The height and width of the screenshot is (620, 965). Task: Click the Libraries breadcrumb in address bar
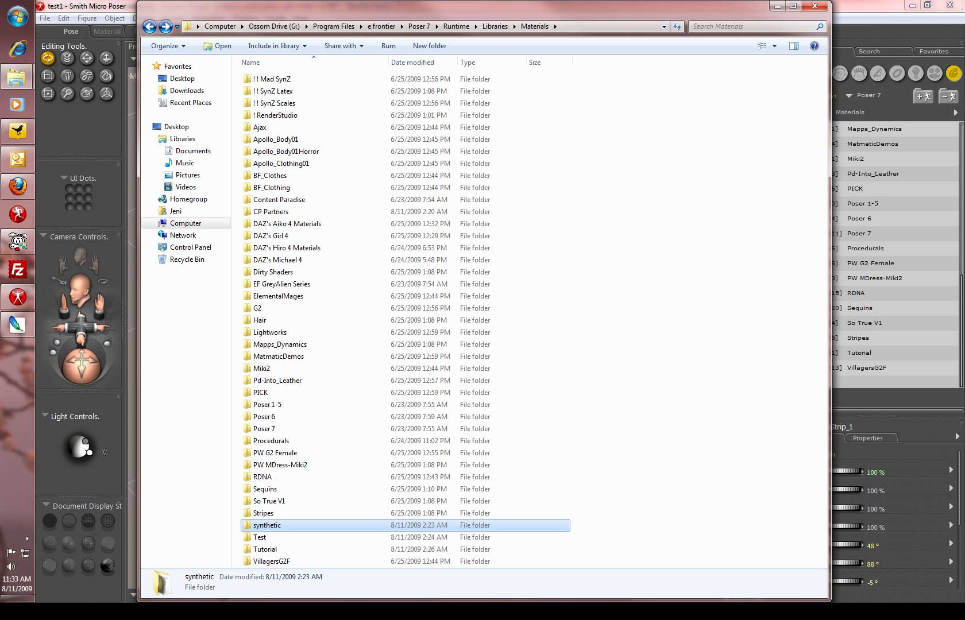(x=495, y=26)
